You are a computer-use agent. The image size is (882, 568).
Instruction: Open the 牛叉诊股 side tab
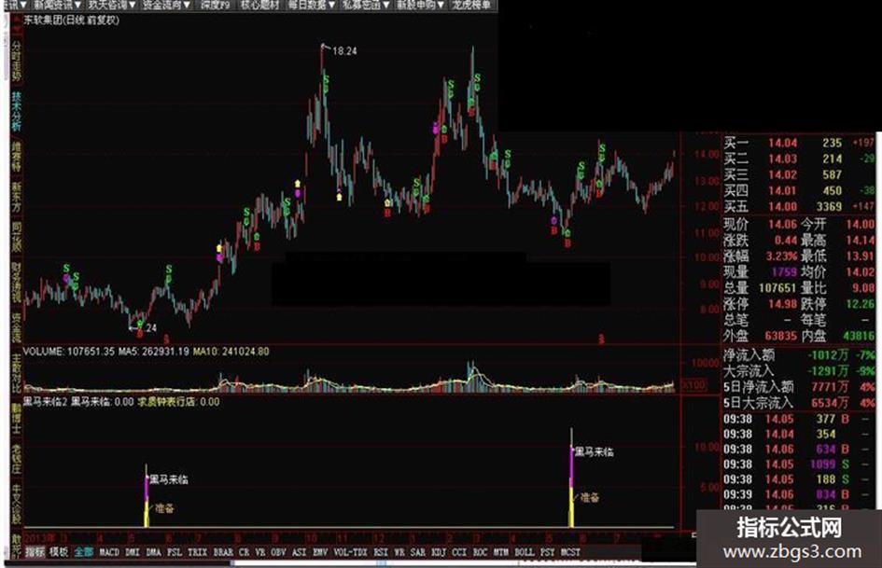tap(16, 505)
